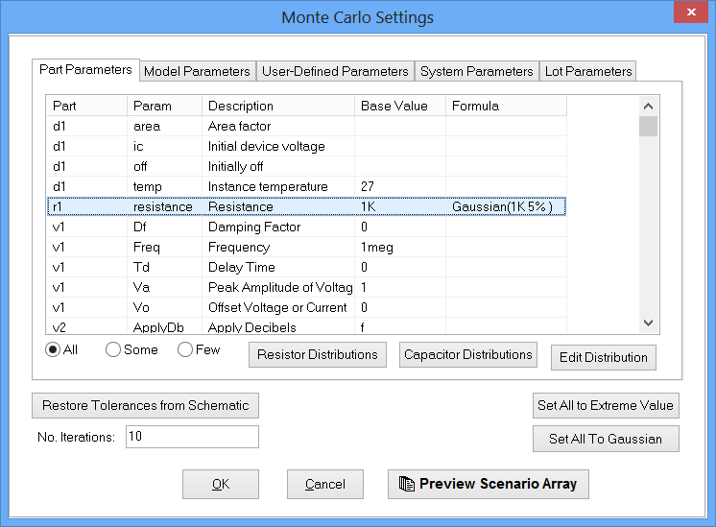Click the Edit Distribution button

[x=603, y=357]
